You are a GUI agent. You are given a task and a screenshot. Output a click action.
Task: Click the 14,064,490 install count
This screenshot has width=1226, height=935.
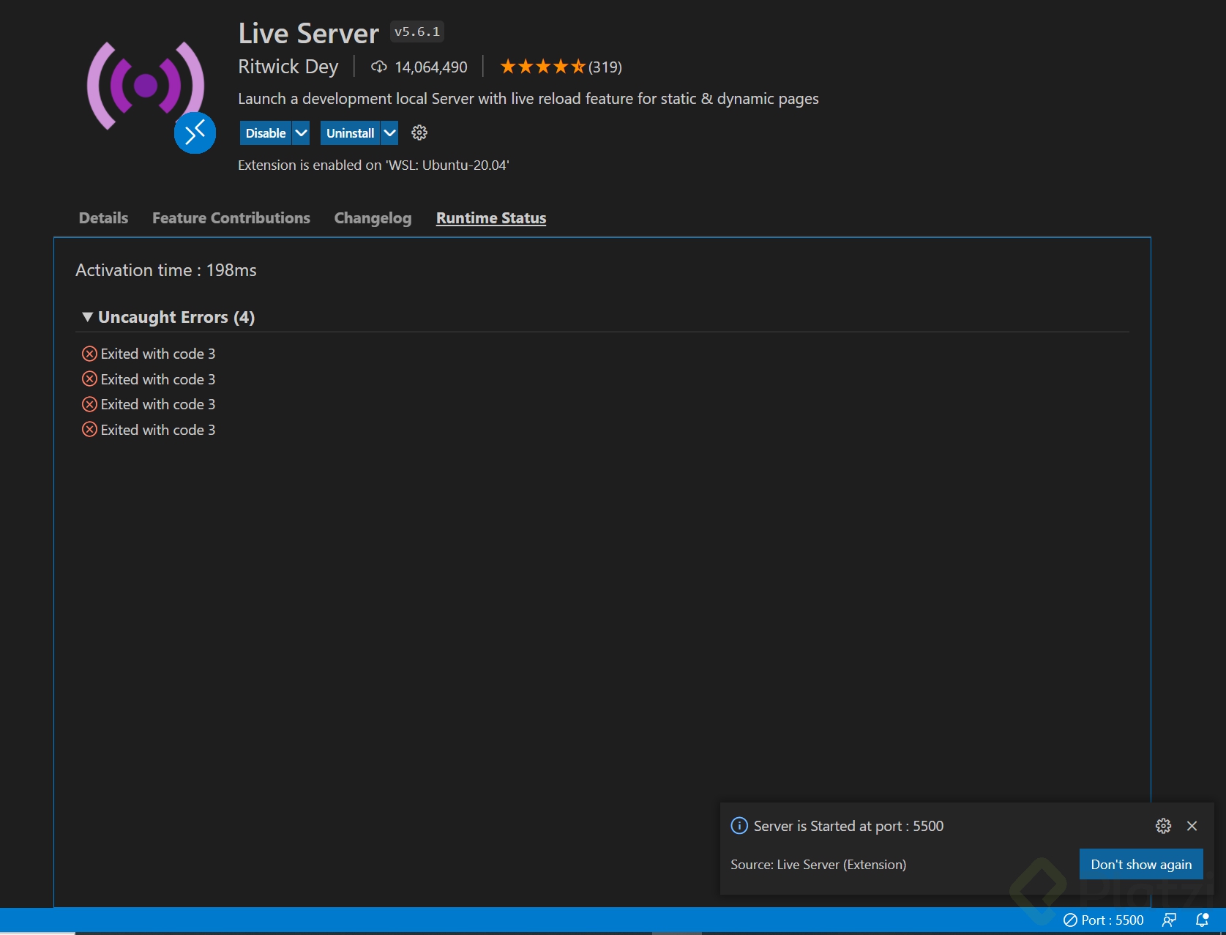tap(431, 67)
